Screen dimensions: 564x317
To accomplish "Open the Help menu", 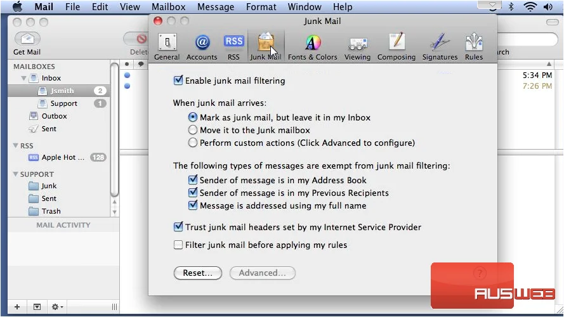I will (343, 7).
